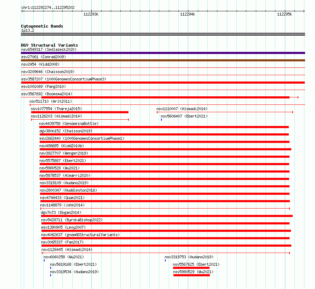This screenshot has width=315, height=289.
Task: Click nsv3319109 (Audano2019) label
Action: (64, 183)
